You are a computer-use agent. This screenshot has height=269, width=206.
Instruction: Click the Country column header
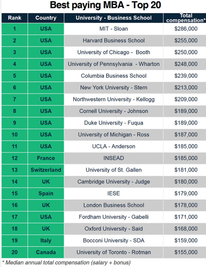(46, 18)
